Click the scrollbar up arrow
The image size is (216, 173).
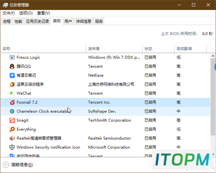[213, 56]
